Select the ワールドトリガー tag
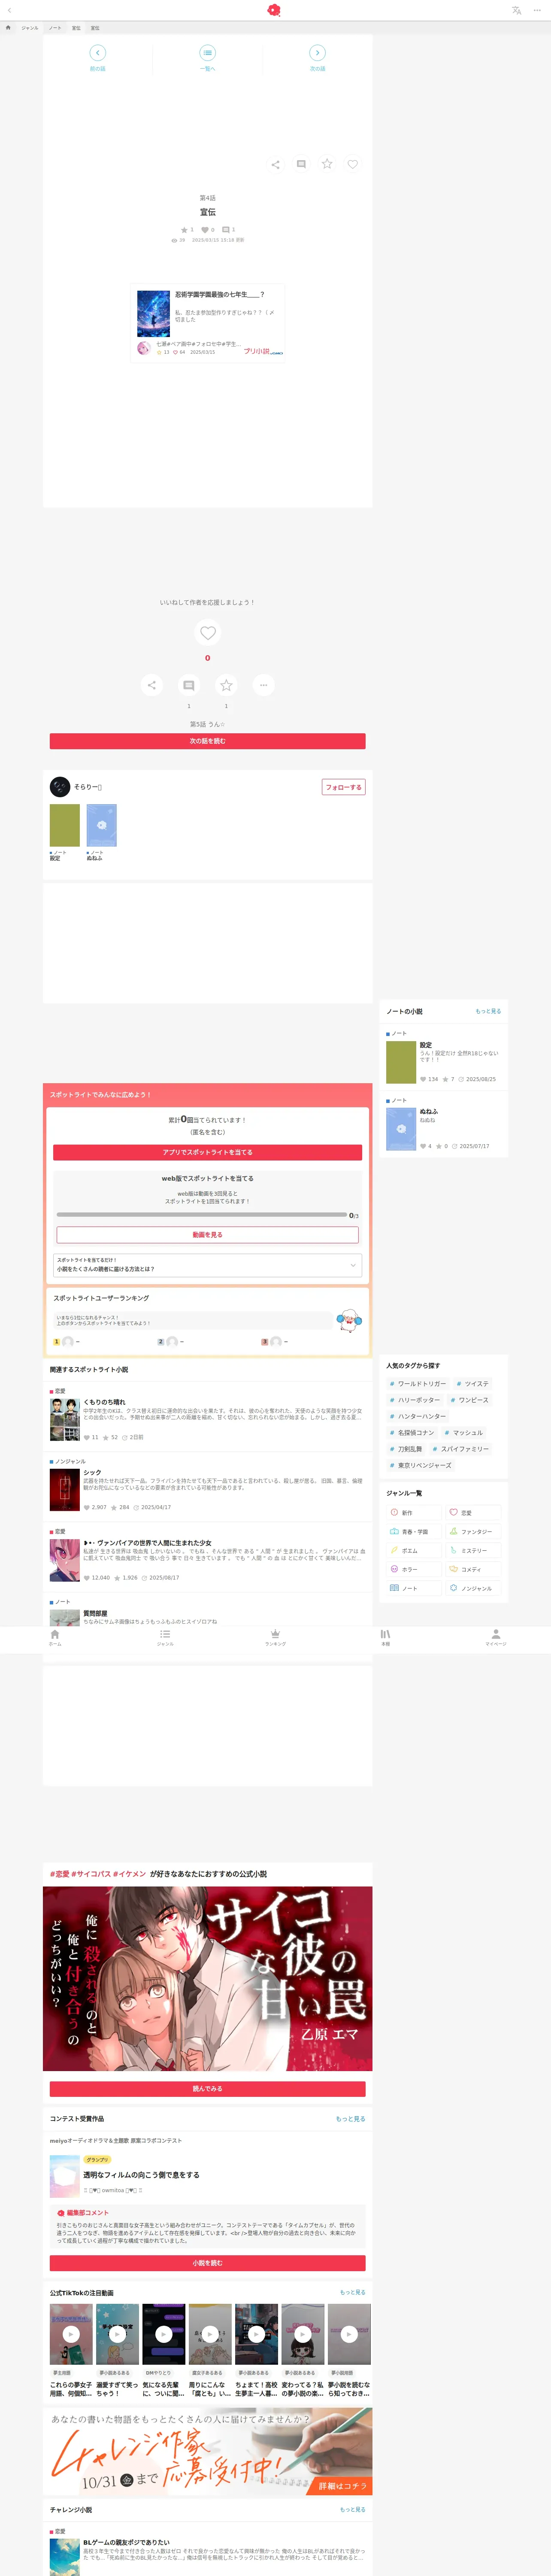 pyautogui.click(x=418, y=1384)
